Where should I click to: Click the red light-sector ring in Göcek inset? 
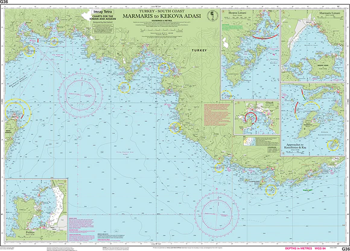pos(251,118)
